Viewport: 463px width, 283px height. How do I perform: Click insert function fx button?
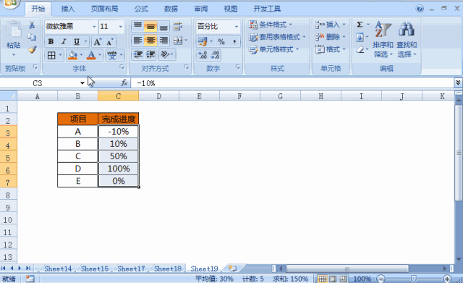(x=124, y=83)
